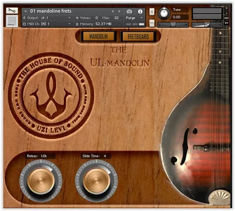
Task: Click the Voices count readout
Action: (x=87, y=18)
